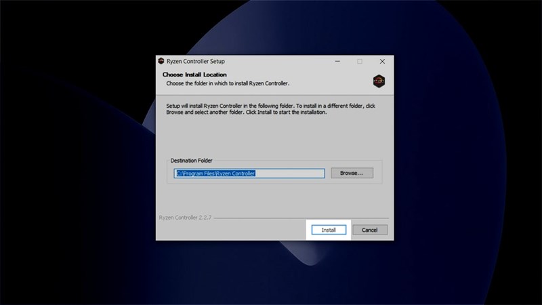Screen dimensions: 542x305
Task: Minimize the Ryzen Controller Setup window
Action: (337, 61)
